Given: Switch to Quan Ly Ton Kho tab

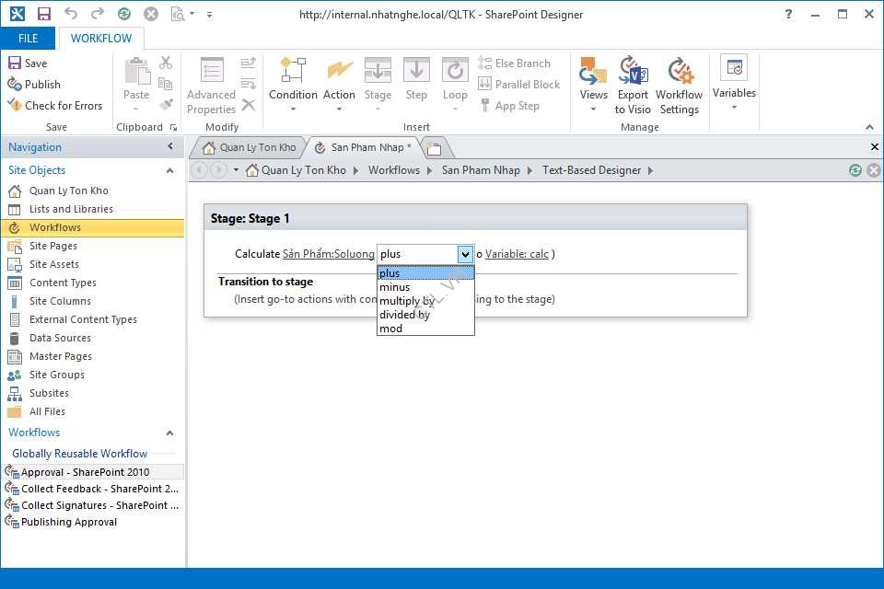Looking at the screenshot, I should 249,147.
